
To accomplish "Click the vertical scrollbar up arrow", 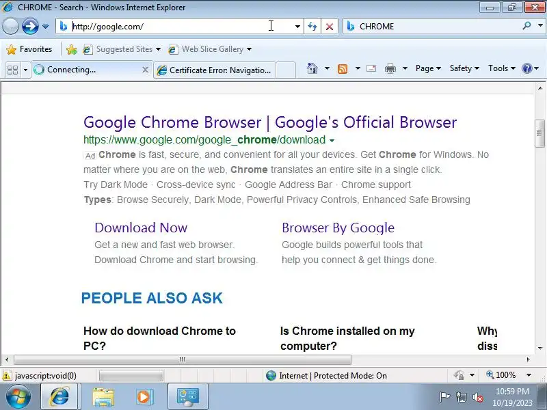I will click(540, 88).
